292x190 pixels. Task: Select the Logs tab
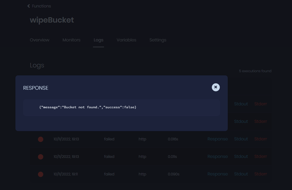click(98, 40)
